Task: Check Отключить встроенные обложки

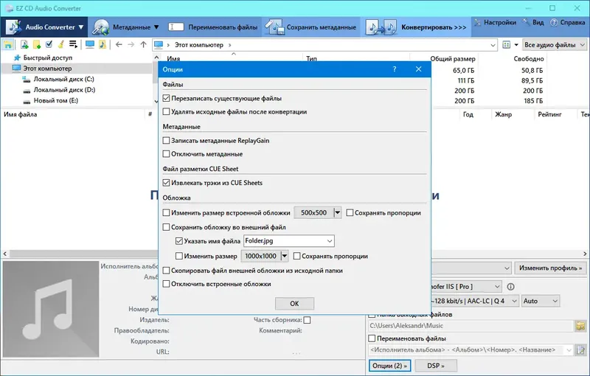Action: point(167,284)
